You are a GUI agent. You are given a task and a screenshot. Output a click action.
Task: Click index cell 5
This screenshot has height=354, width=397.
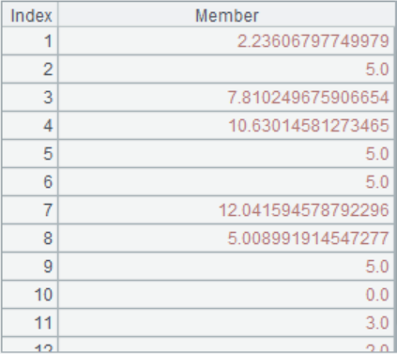30,154
